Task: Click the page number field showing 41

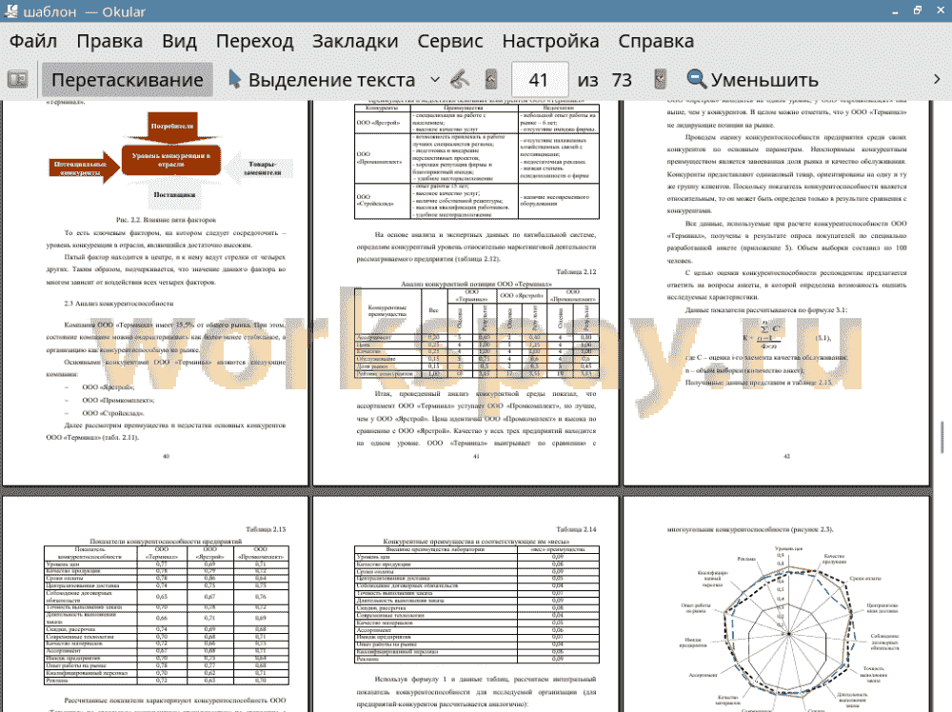Action: [x=540, y=80]
